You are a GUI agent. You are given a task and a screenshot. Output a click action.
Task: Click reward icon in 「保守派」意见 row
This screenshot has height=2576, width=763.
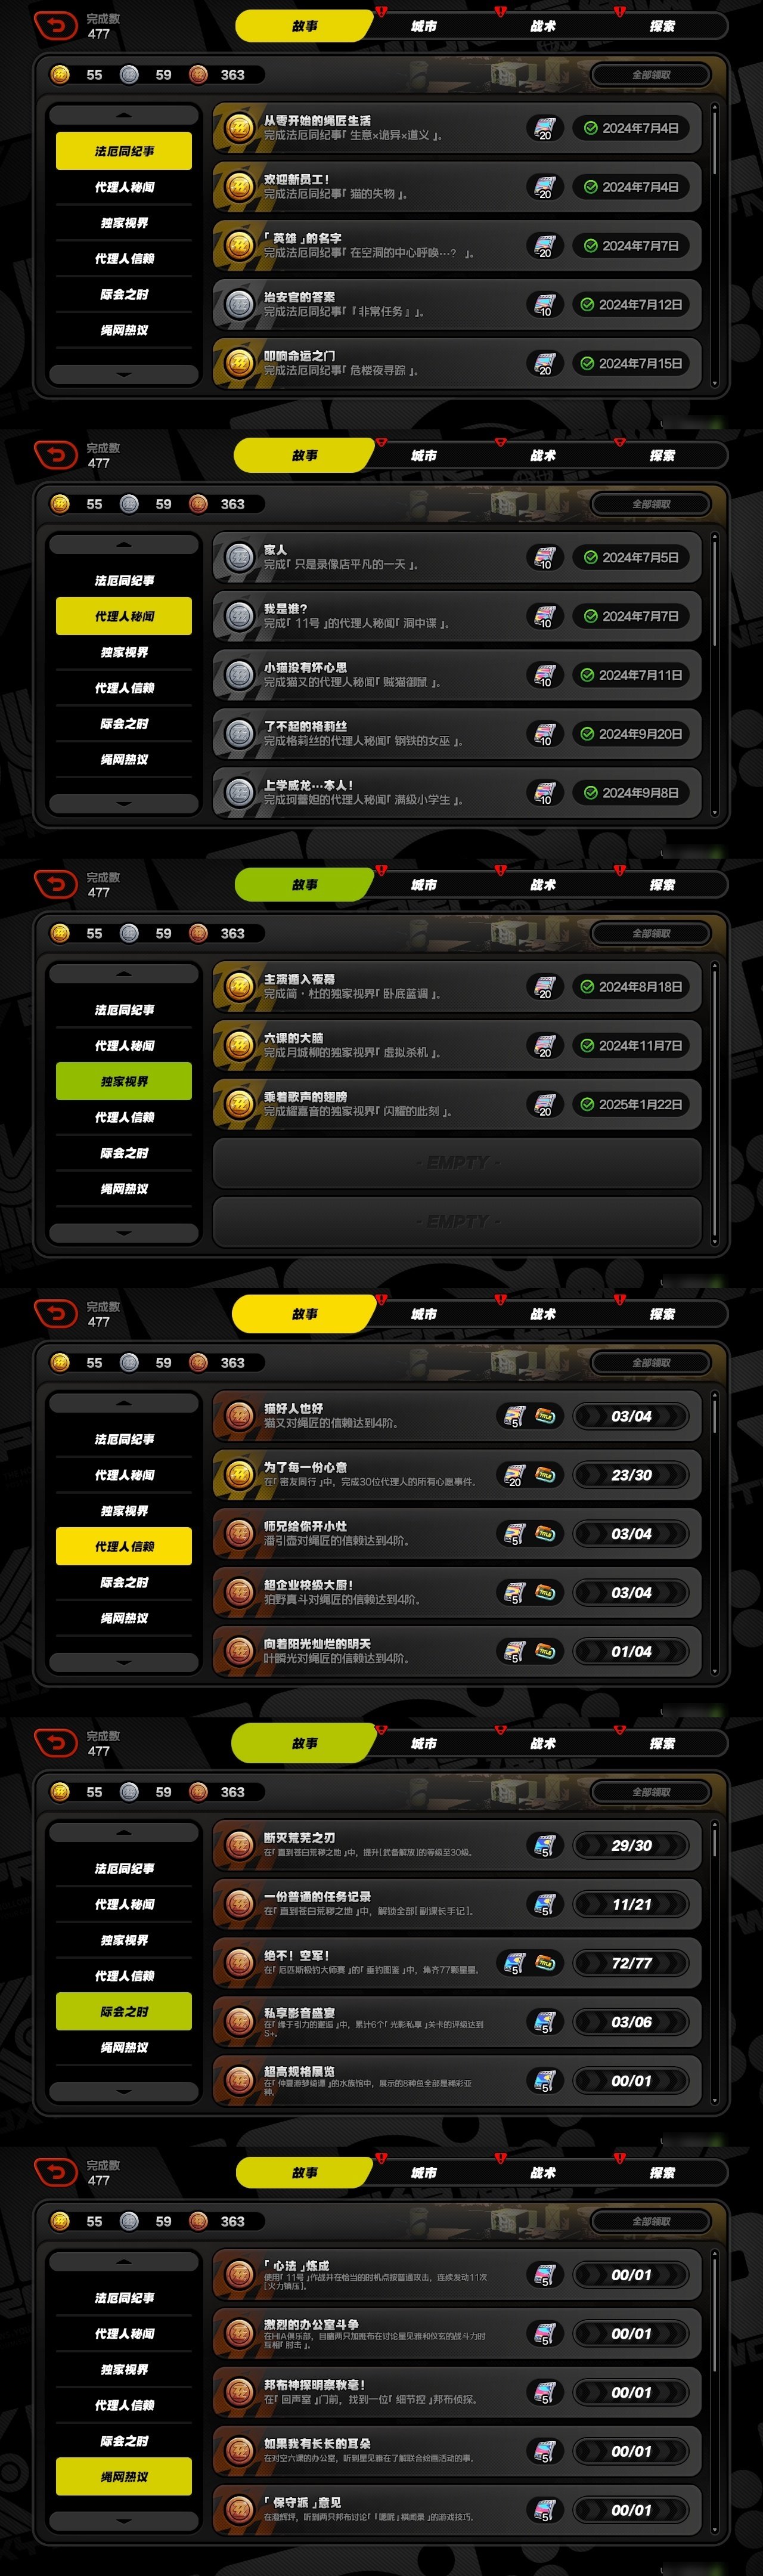[544, 2510]
